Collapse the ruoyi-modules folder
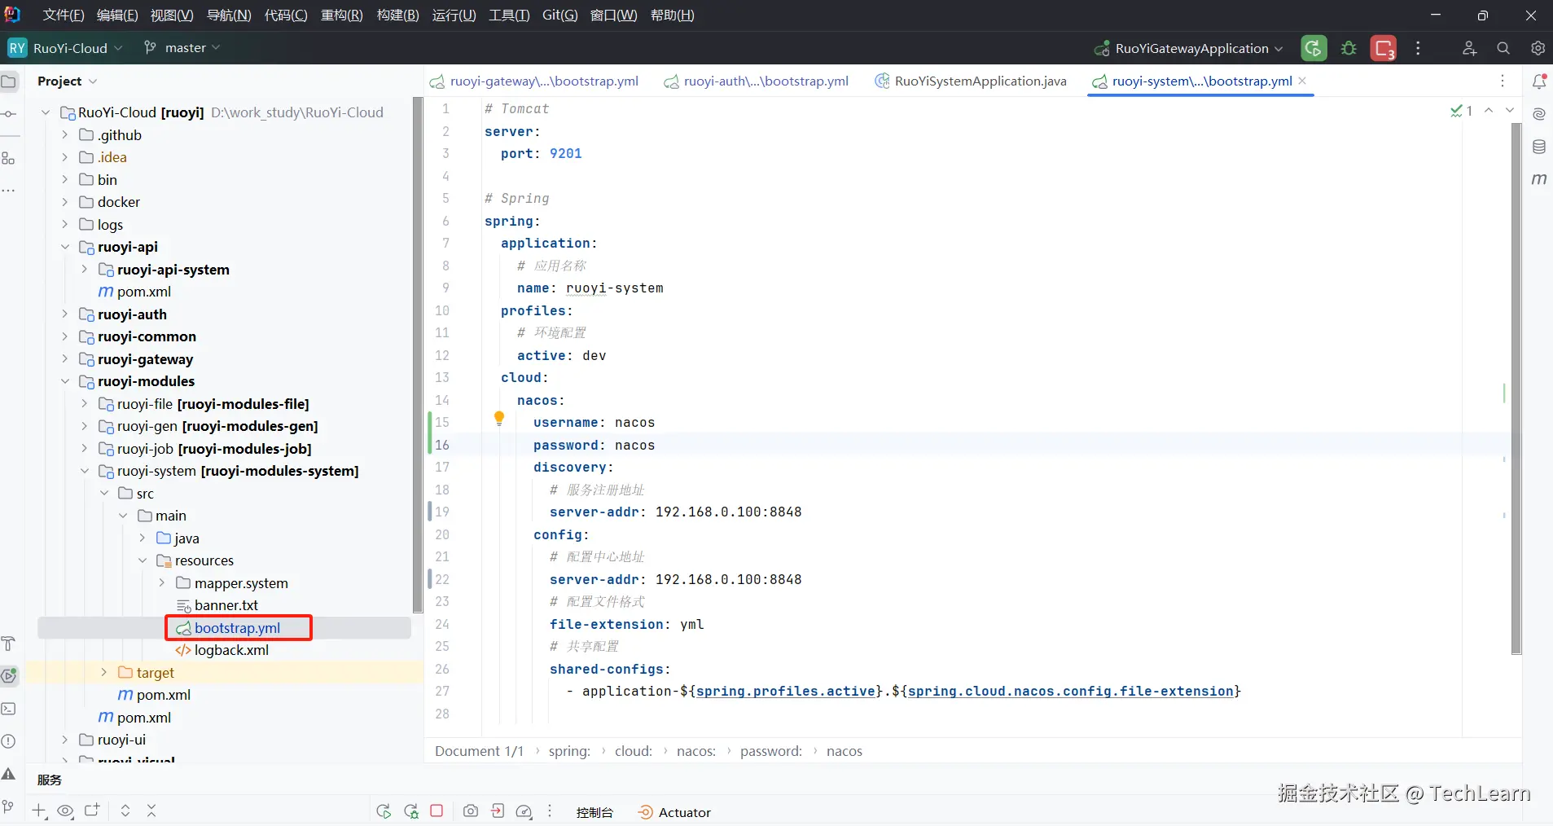Image resolution: width=1553 pixels, height=826 pixels. [x=65, y=381]
